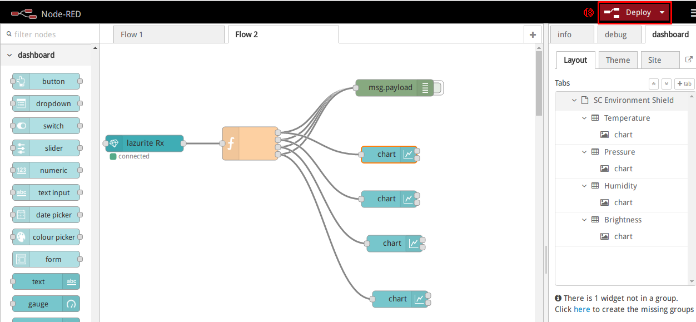This screenshot has width=696, height=322.
Task: Open the info sidebar tab
Action: [x=572, y=34]
